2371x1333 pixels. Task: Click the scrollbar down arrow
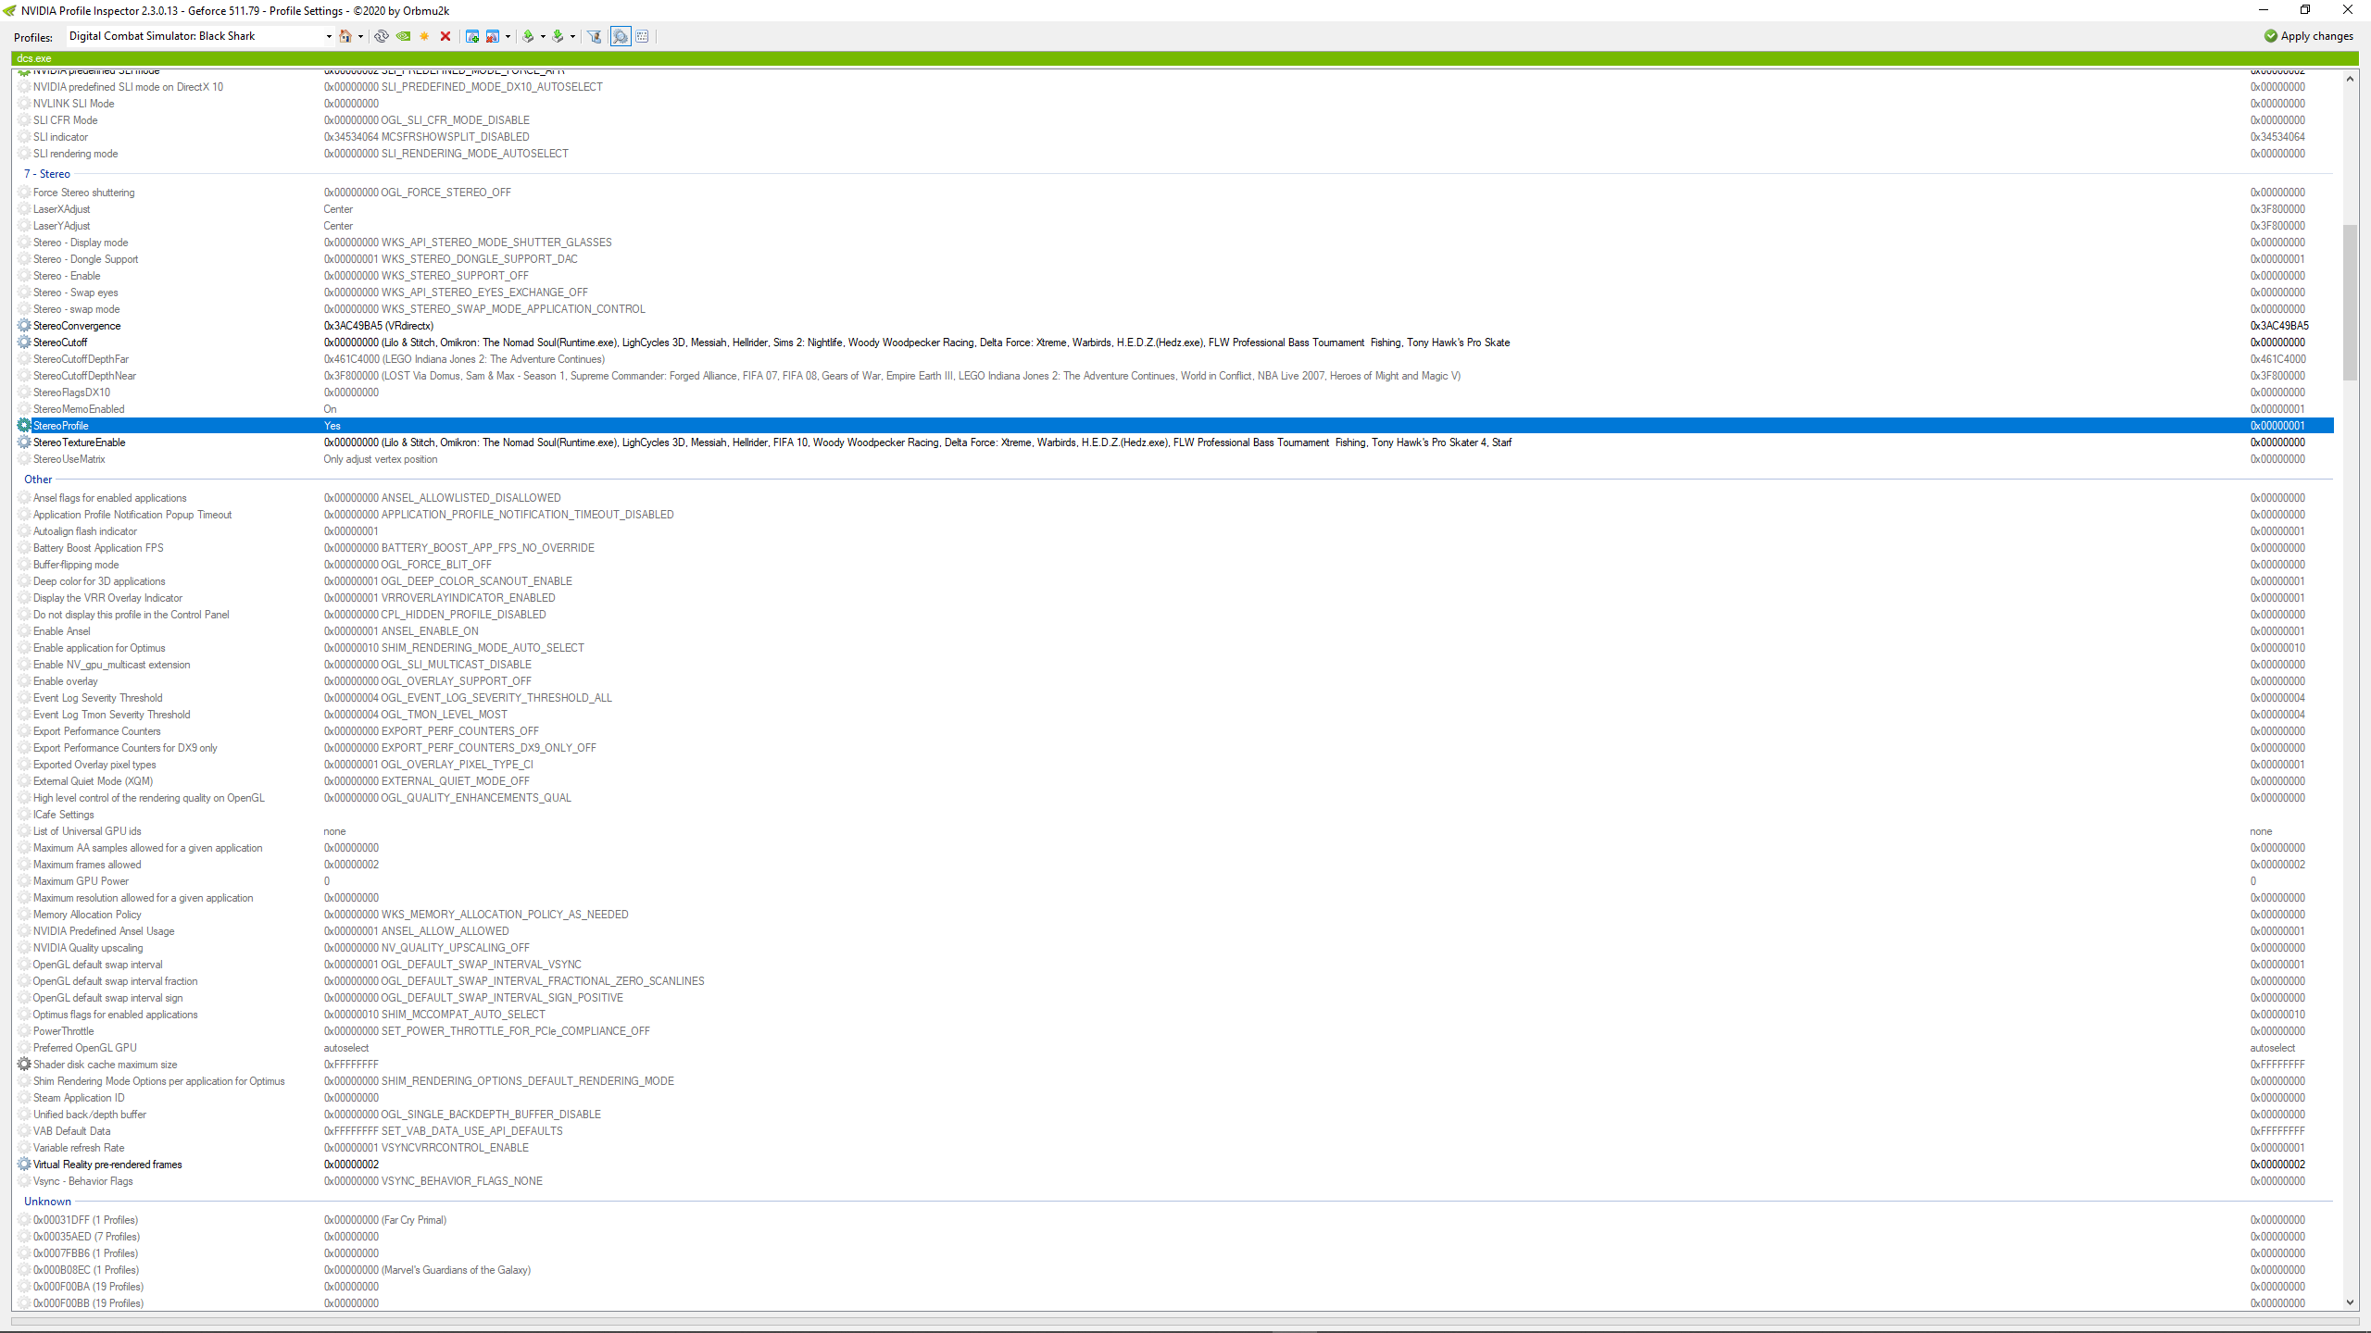click(2350, 1302)
